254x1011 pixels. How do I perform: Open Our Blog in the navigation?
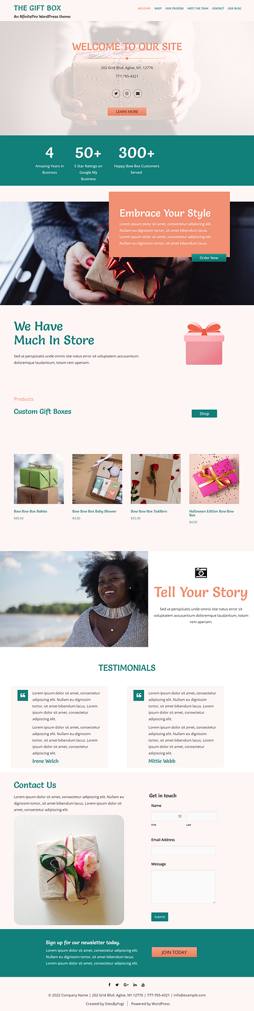click(x=234, y=9)
